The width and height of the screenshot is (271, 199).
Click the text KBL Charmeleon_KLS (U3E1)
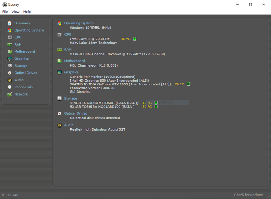tap(94, 65)
